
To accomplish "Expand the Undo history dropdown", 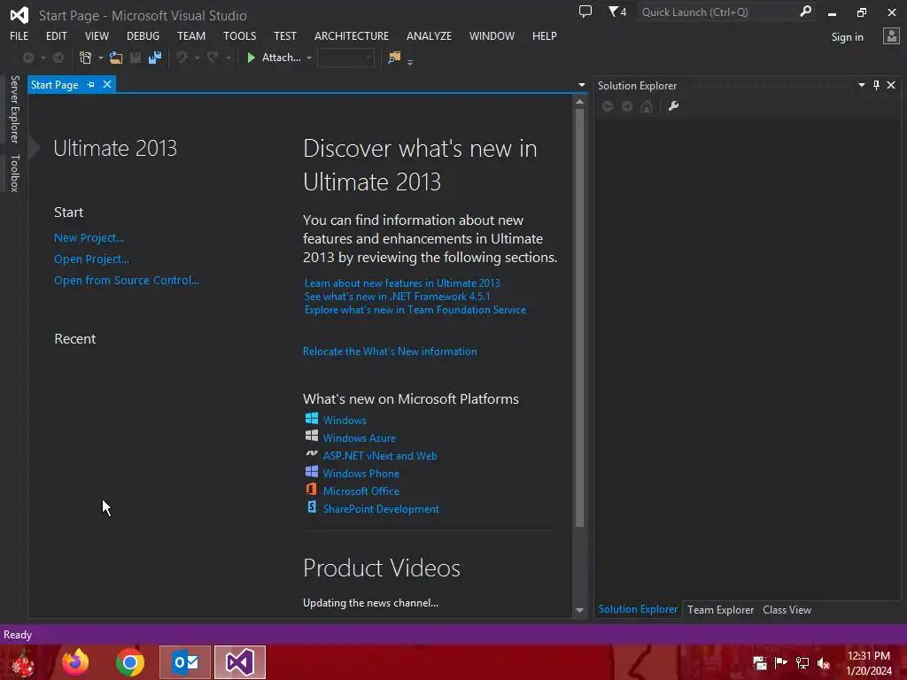I will [198, 58].
